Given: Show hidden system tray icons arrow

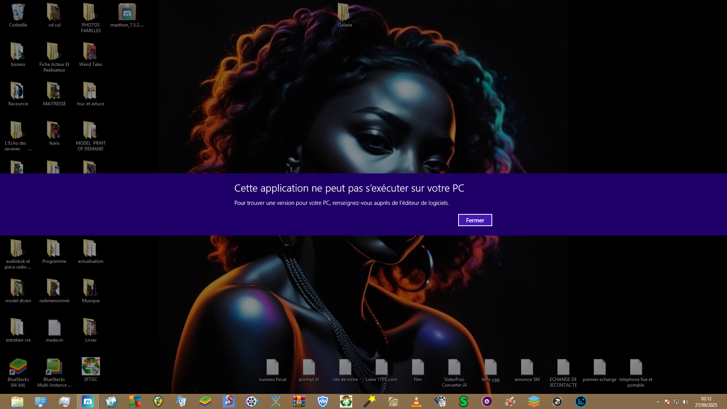Looking at the screenshot, I should pos(658,402).
